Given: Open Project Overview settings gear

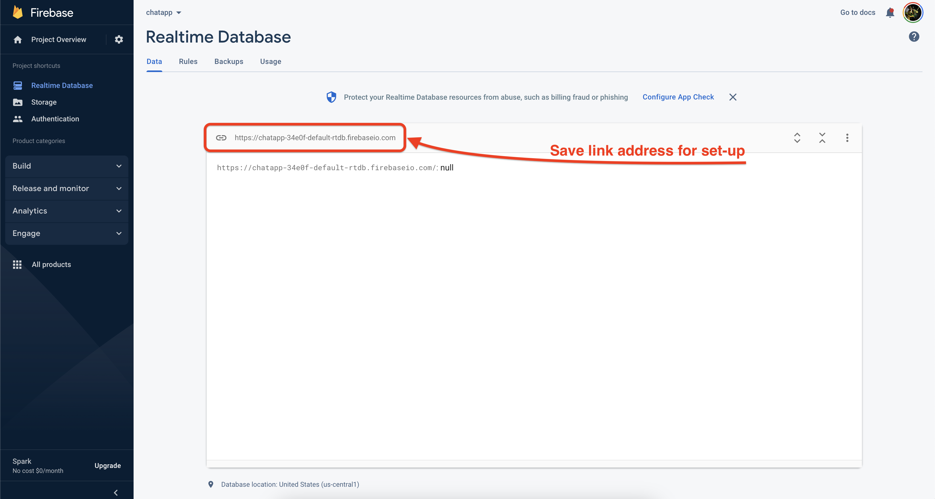Looking at the screenshot, I should 118,40.
